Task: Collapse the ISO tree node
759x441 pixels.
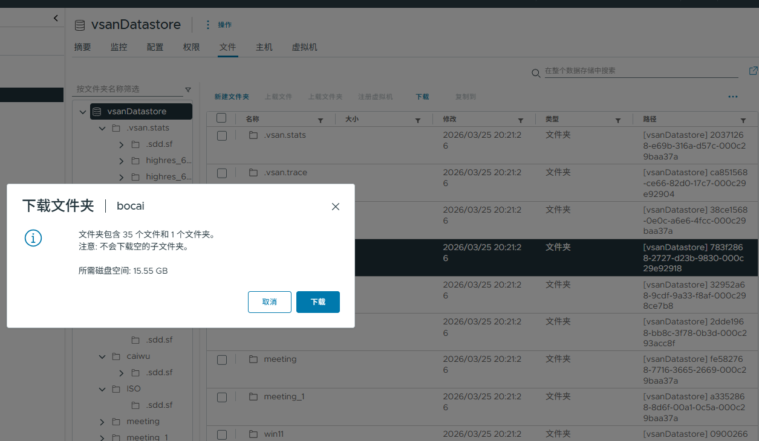Action: coord(102,389)
